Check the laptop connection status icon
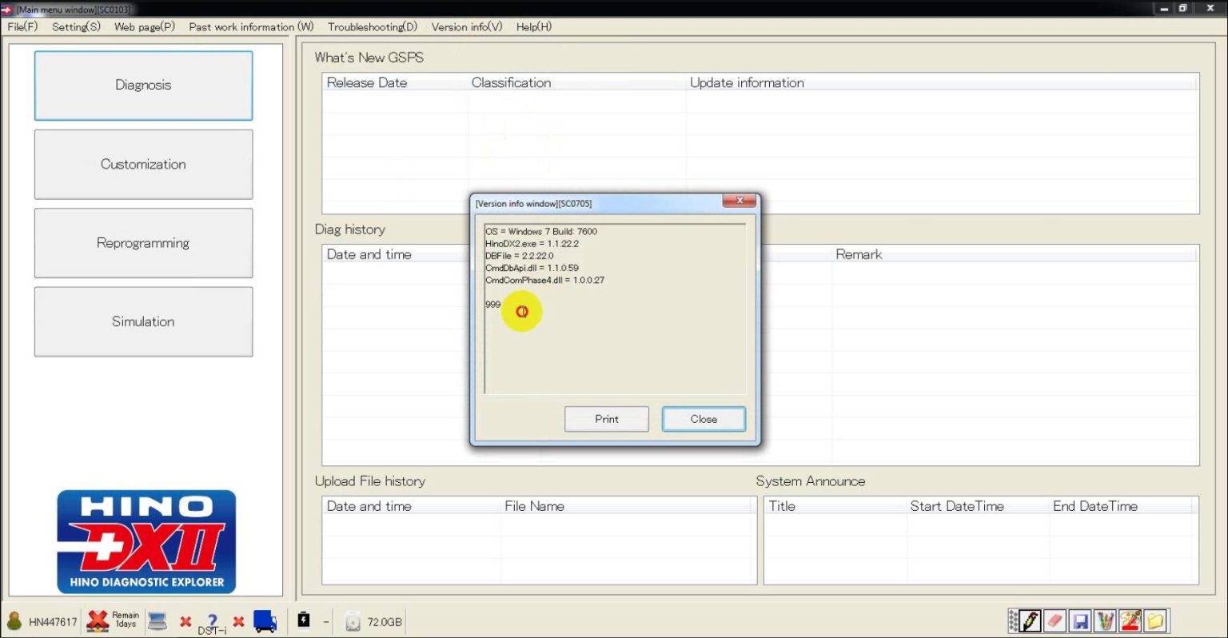Image resolution: width=1228 pixels, height=638 pixels. 157,620
